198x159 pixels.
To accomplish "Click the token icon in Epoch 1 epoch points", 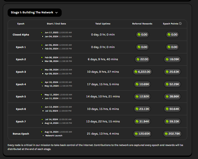I will tap(169, 47).
